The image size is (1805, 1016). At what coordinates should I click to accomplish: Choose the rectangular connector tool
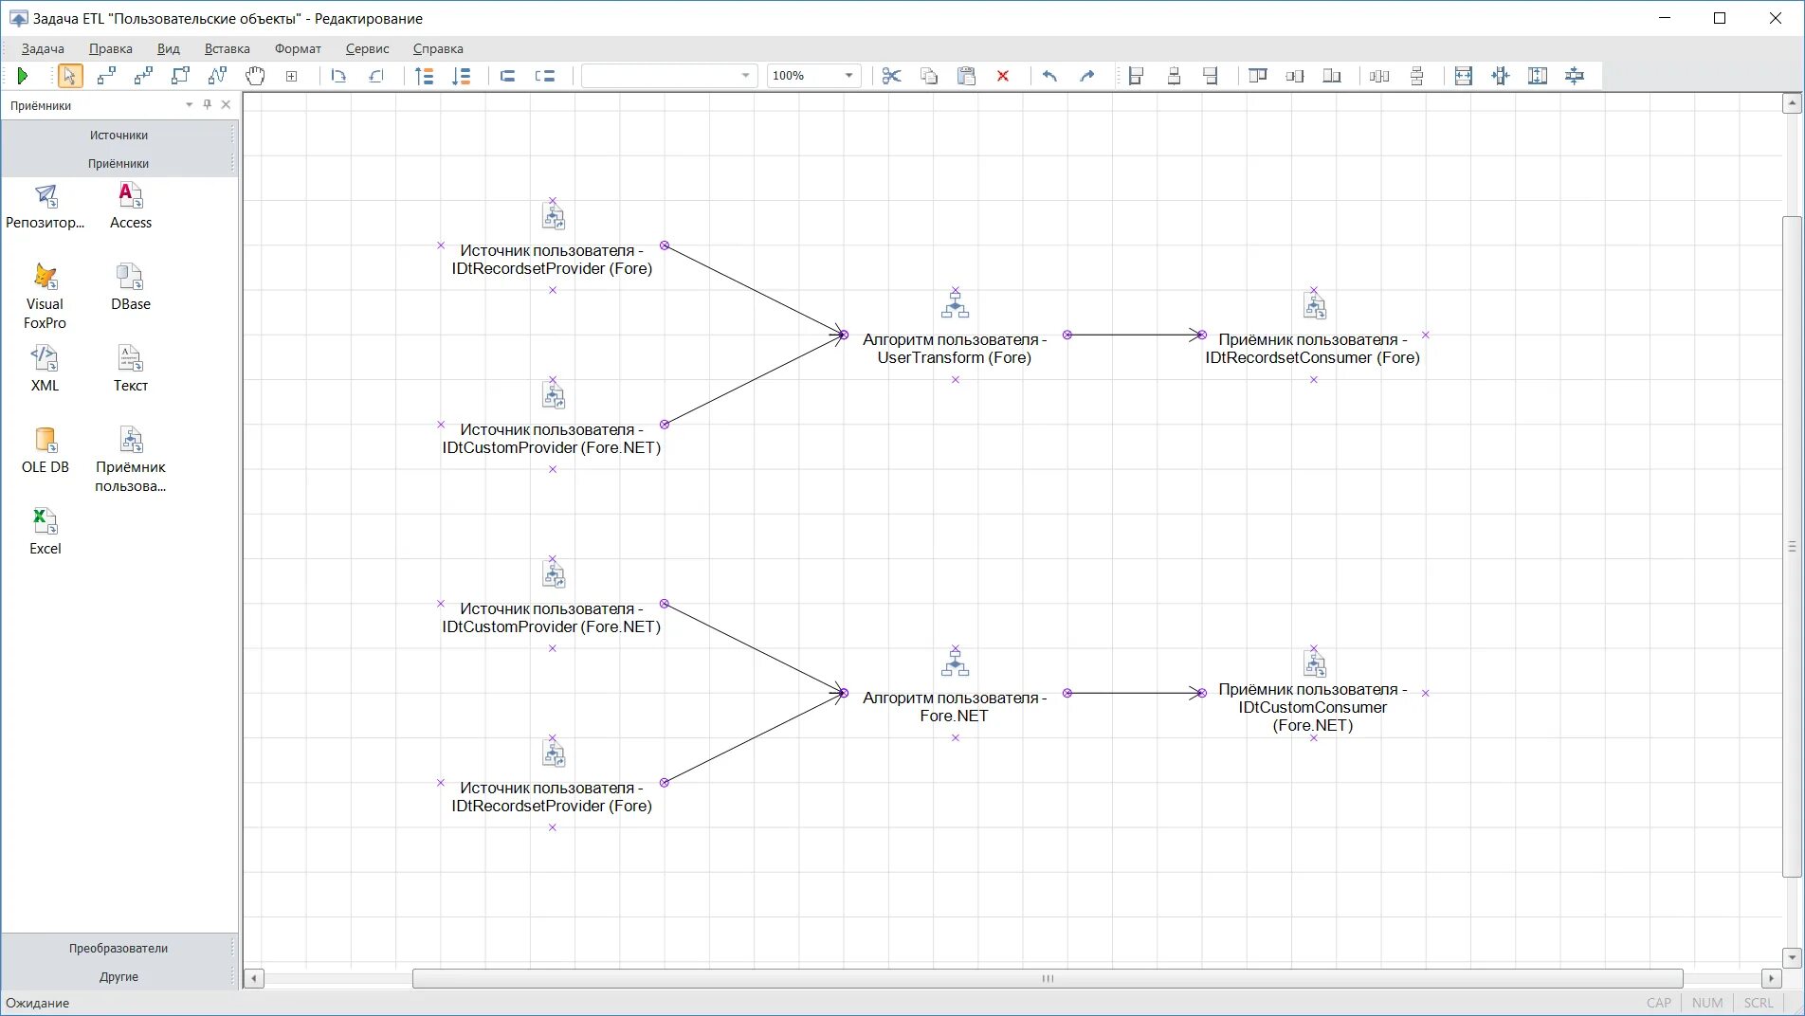tap(180, 76)
